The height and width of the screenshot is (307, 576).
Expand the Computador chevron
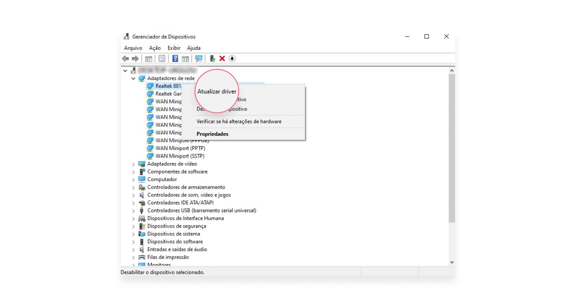pyautogui.click(x=134, y=180)
